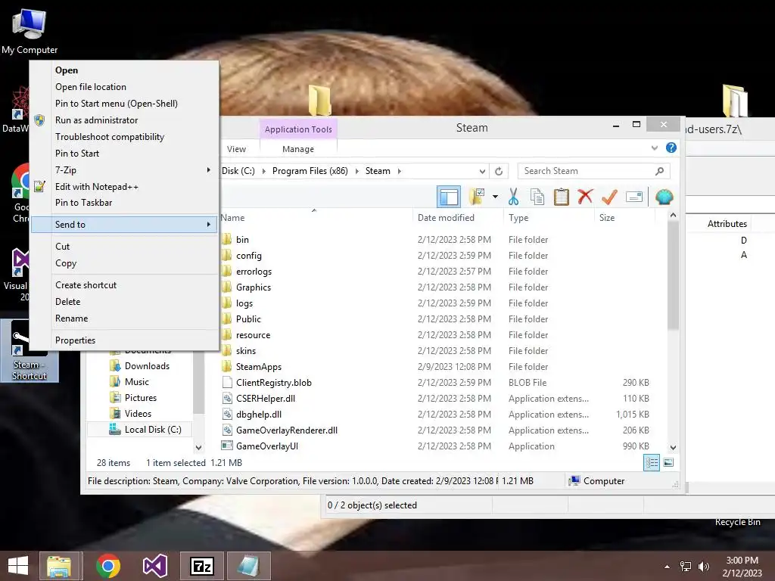The height and width of the screenshot is (581, 775).
Task: Refresh the Steam folder address bar
Action: click(499, 171)
